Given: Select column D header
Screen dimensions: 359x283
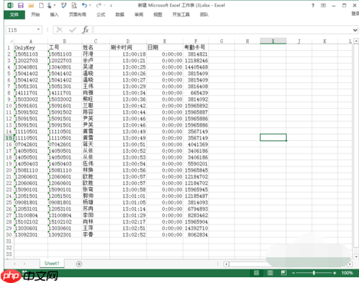Looking at the screenshot, I should [128, 41].
